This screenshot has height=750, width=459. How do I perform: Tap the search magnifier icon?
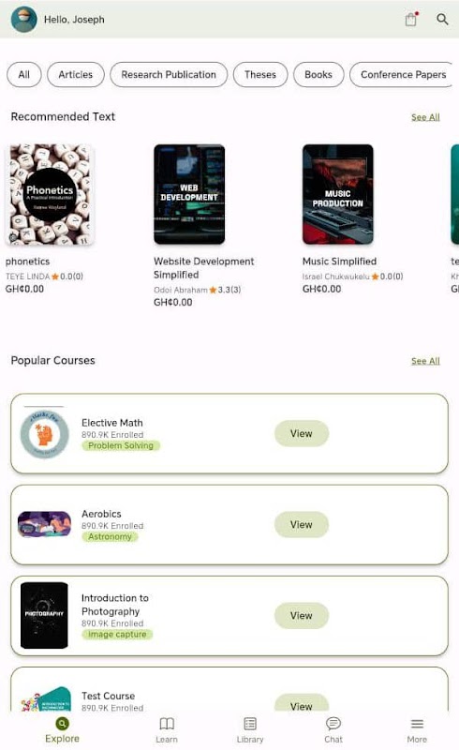click(442, 19)
